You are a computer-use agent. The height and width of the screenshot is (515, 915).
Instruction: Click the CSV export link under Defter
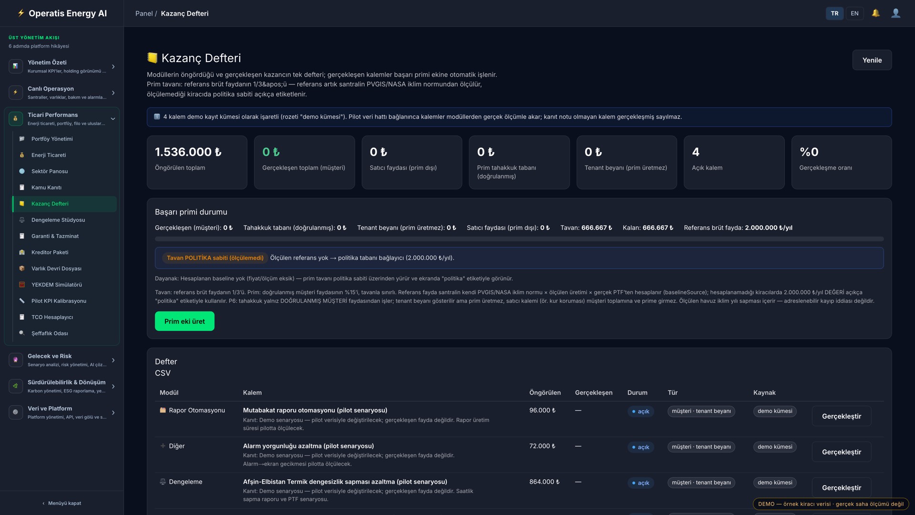click(x=163, y=373)
